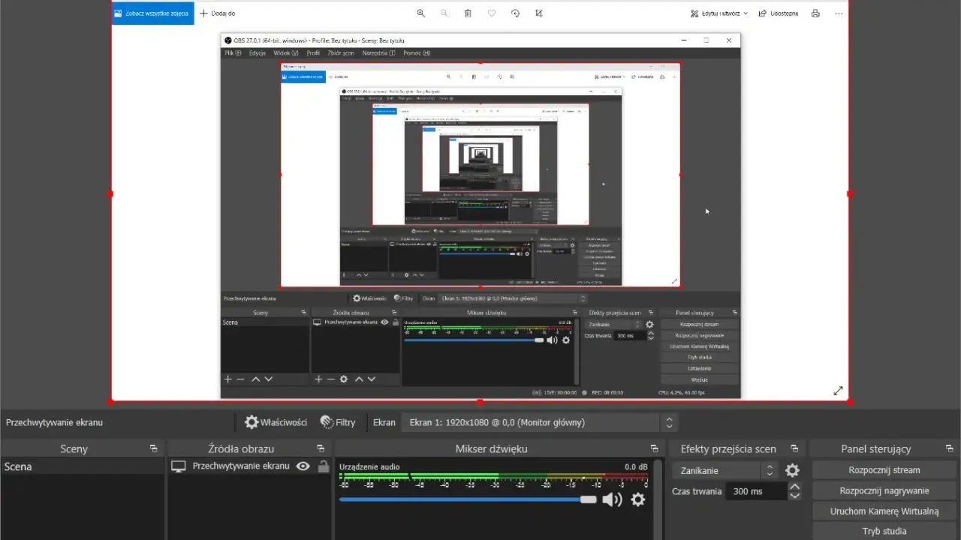Screen dimensions: 961x540
Task: Click Tryb studia in bottom OBS
Action: coord(884,531)
